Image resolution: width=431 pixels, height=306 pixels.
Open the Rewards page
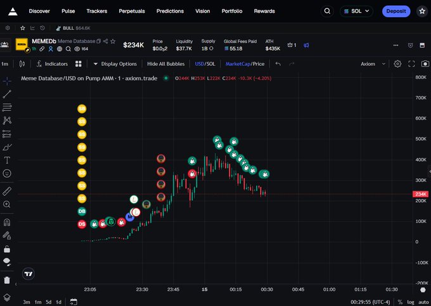point(264,11)
